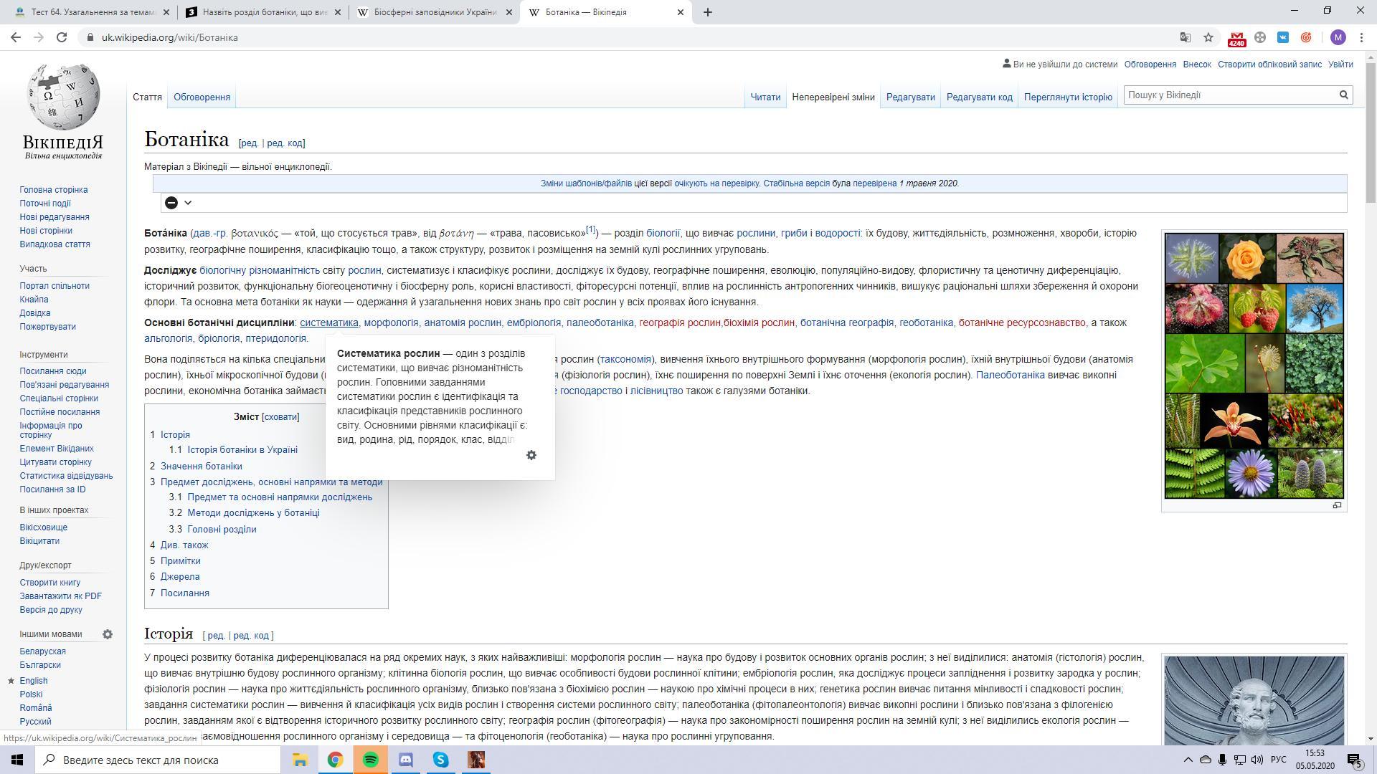1377x774 pixels.
Task: Click the Windows taskbar search box
Action: [x=158, y=760]
